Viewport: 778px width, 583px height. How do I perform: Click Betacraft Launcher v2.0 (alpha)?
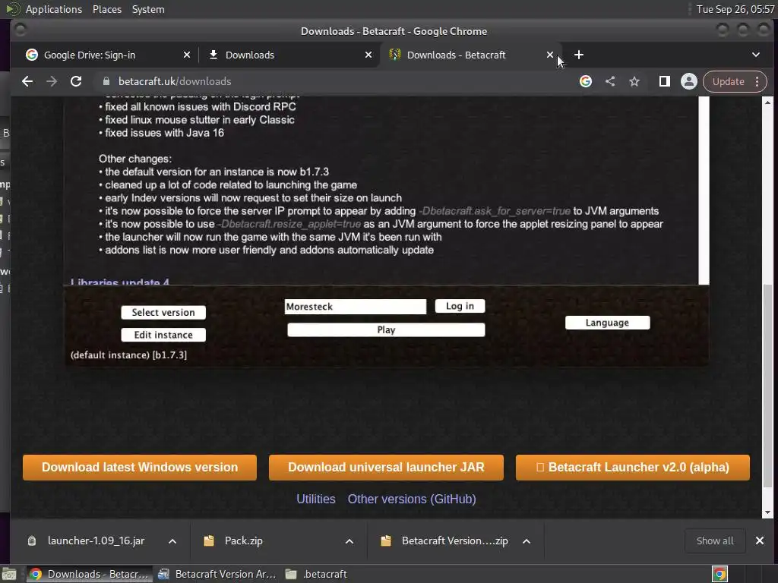pyautogui.click(x=633, y=468)
